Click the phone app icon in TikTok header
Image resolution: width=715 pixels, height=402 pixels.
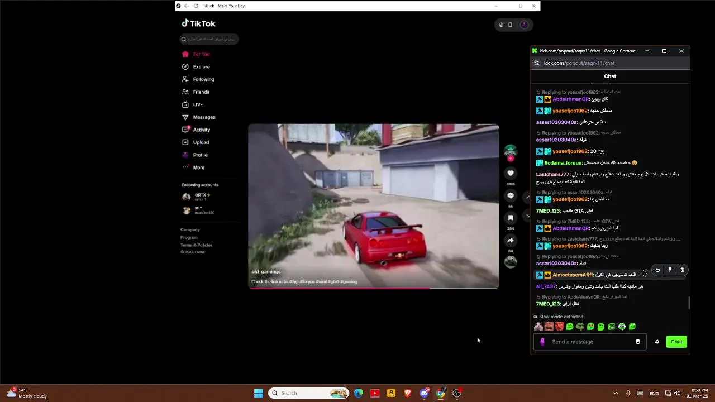click(511, 25)
